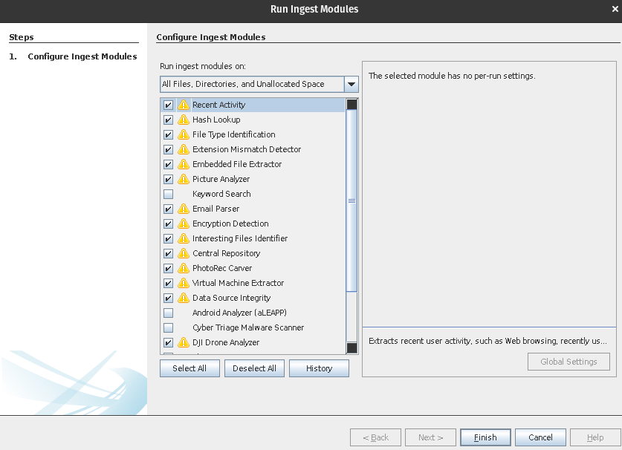This screenshot has height=450, width=622.
Task: Highlight the Virtual Machine Extractor entry
Action: tap(238, 283)
